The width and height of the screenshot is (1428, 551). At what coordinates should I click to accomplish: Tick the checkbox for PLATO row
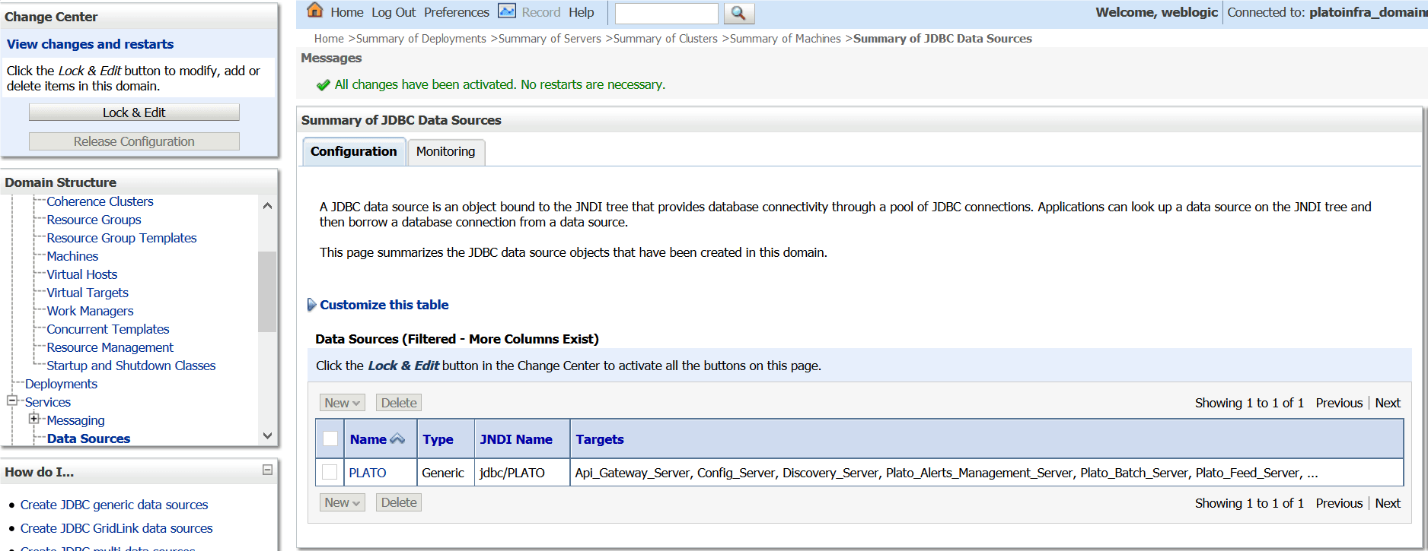tap(330, 472)
